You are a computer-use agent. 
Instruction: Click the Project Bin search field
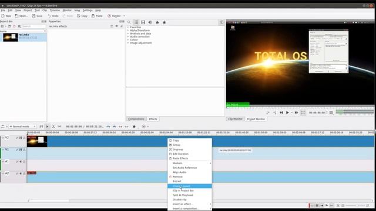pyautogui.click(x=33, y=26)
